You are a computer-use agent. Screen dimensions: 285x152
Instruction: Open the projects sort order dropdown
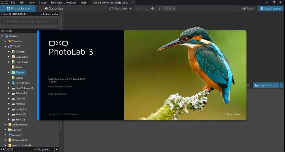click(55, 149)
